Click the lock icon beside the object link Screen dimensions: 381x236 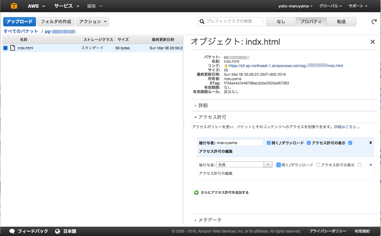coord(226,66)
